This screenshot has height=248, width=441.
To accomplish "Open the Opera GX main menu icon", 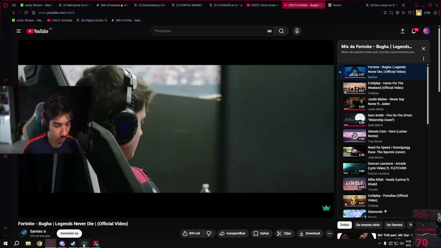I will pyautogui.click(x=6, y=5).
